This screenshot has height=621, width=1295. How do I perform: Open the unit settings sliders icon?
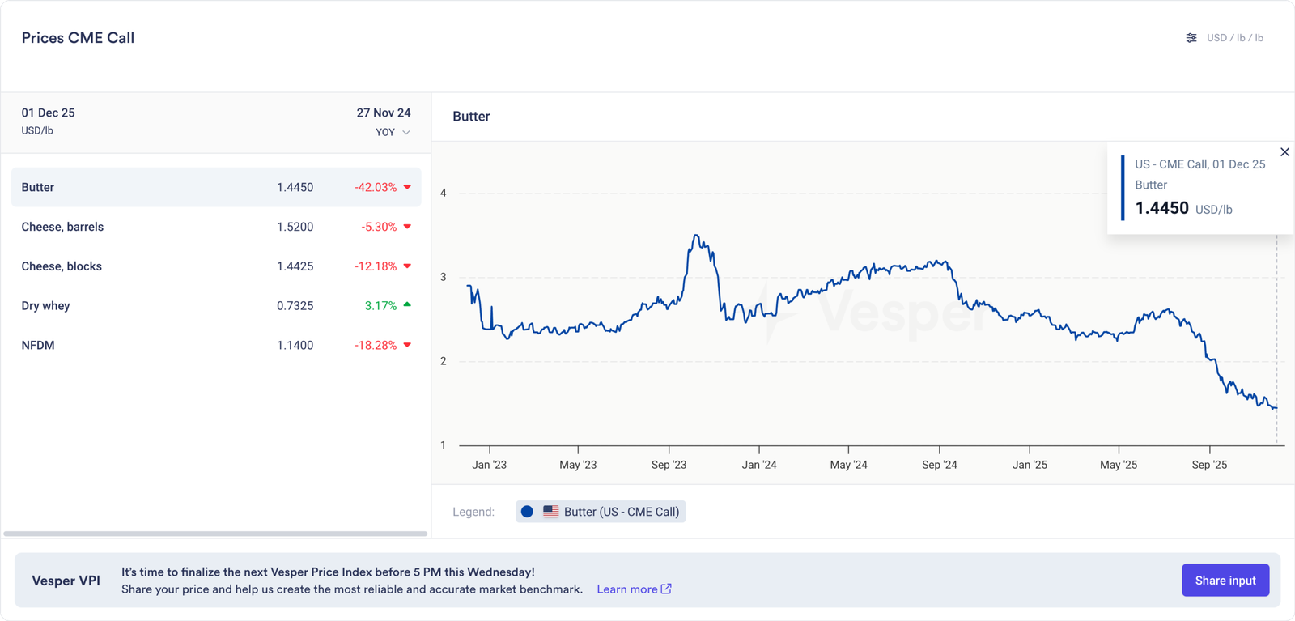pos(1191,38)
